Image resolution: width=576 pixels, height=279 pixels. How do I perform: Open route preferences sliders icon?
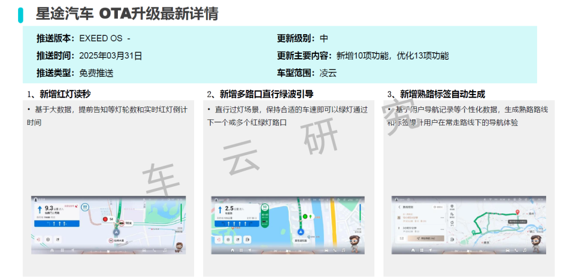click(402, 238)
